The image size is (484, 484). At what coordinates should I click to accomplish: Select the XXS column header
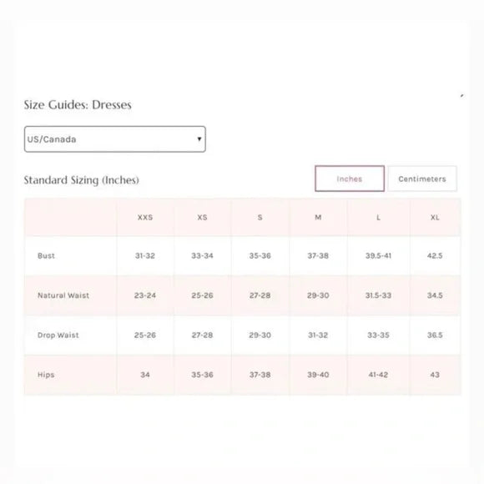(x=145, y=217)
